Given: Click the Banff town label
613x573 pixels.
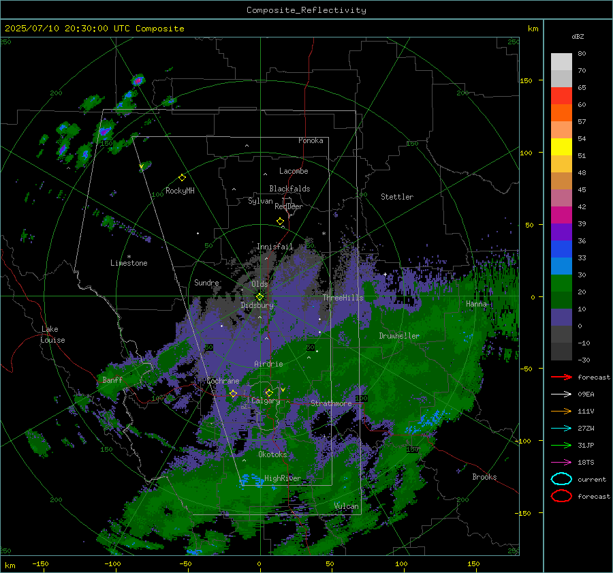Looking at the screenshot, I should (112, 380).
